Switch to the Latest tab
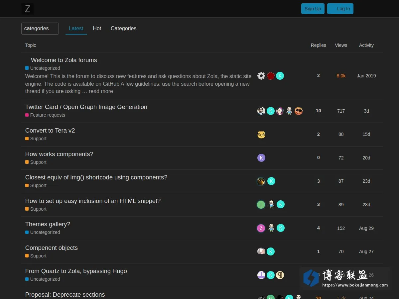This screenshot has height=299, width=399. [x=76, y=29]
